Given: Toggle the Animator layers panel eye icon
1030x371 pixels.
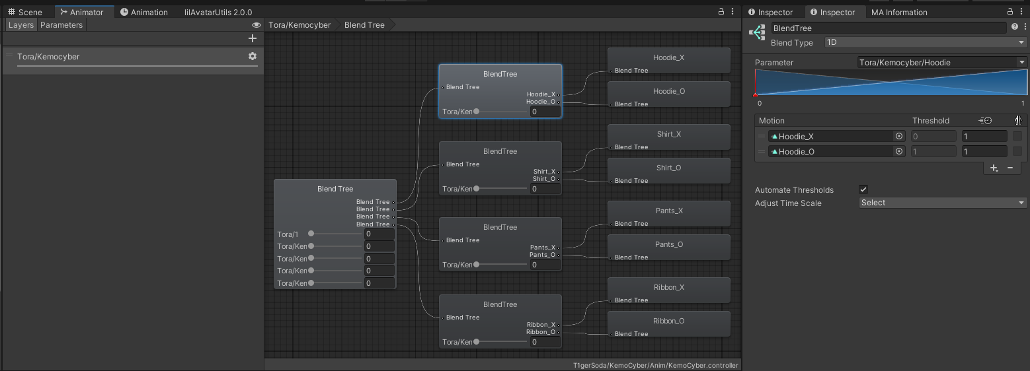Looking at the screenshot, I should point(257,25).
